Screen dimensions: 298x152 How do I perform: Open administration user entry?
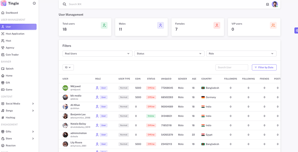click(79, 133)
